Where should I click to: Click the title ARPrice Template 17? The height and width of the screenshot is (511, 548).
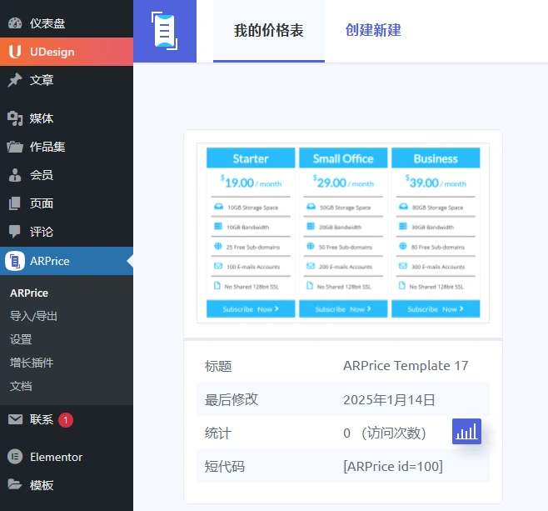pos(406,366)
